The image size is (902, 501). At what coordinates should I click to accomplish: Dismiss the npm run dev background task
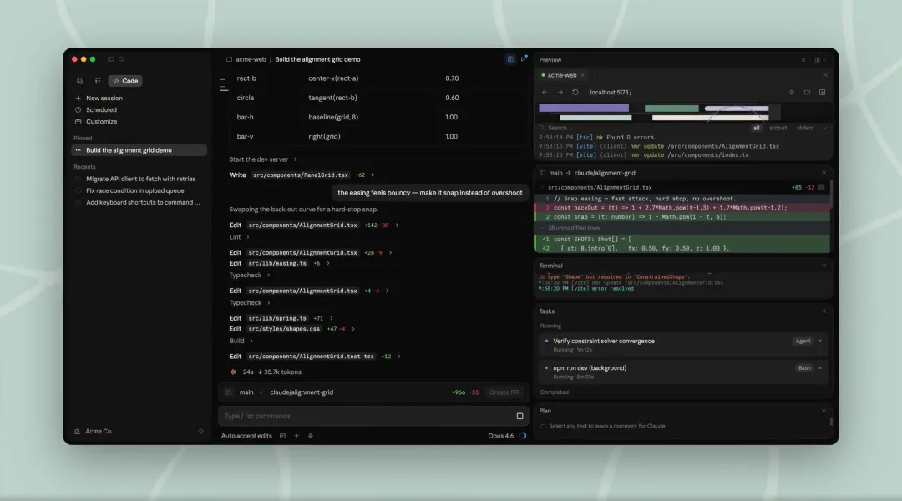pyautogui.click(x=820, y=368)
